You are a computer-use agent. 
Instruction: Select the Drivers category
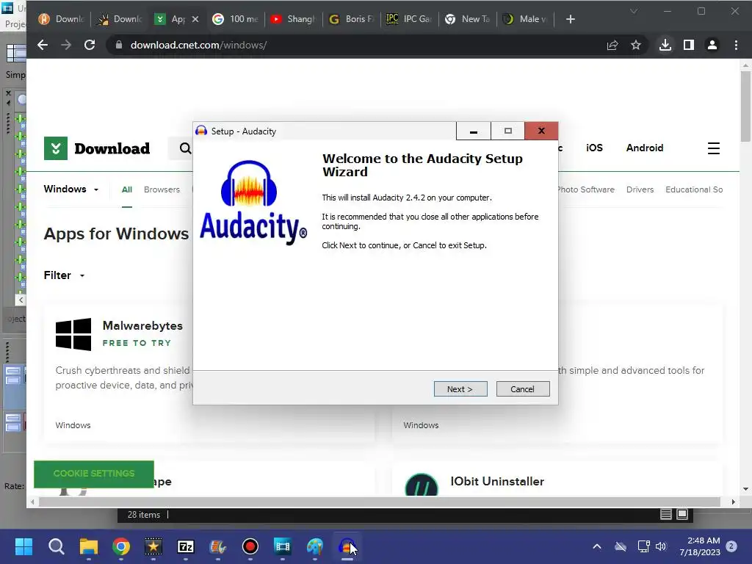click(x=640, y=189)
